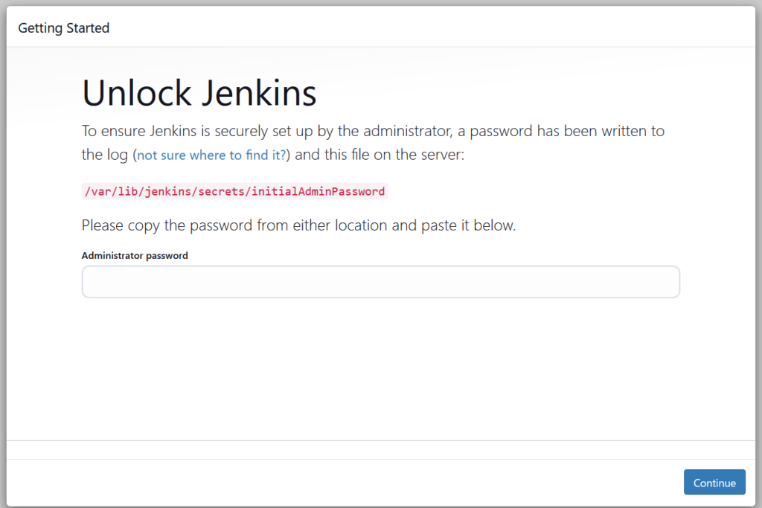Click the Administrator password label

click(135, 255)
